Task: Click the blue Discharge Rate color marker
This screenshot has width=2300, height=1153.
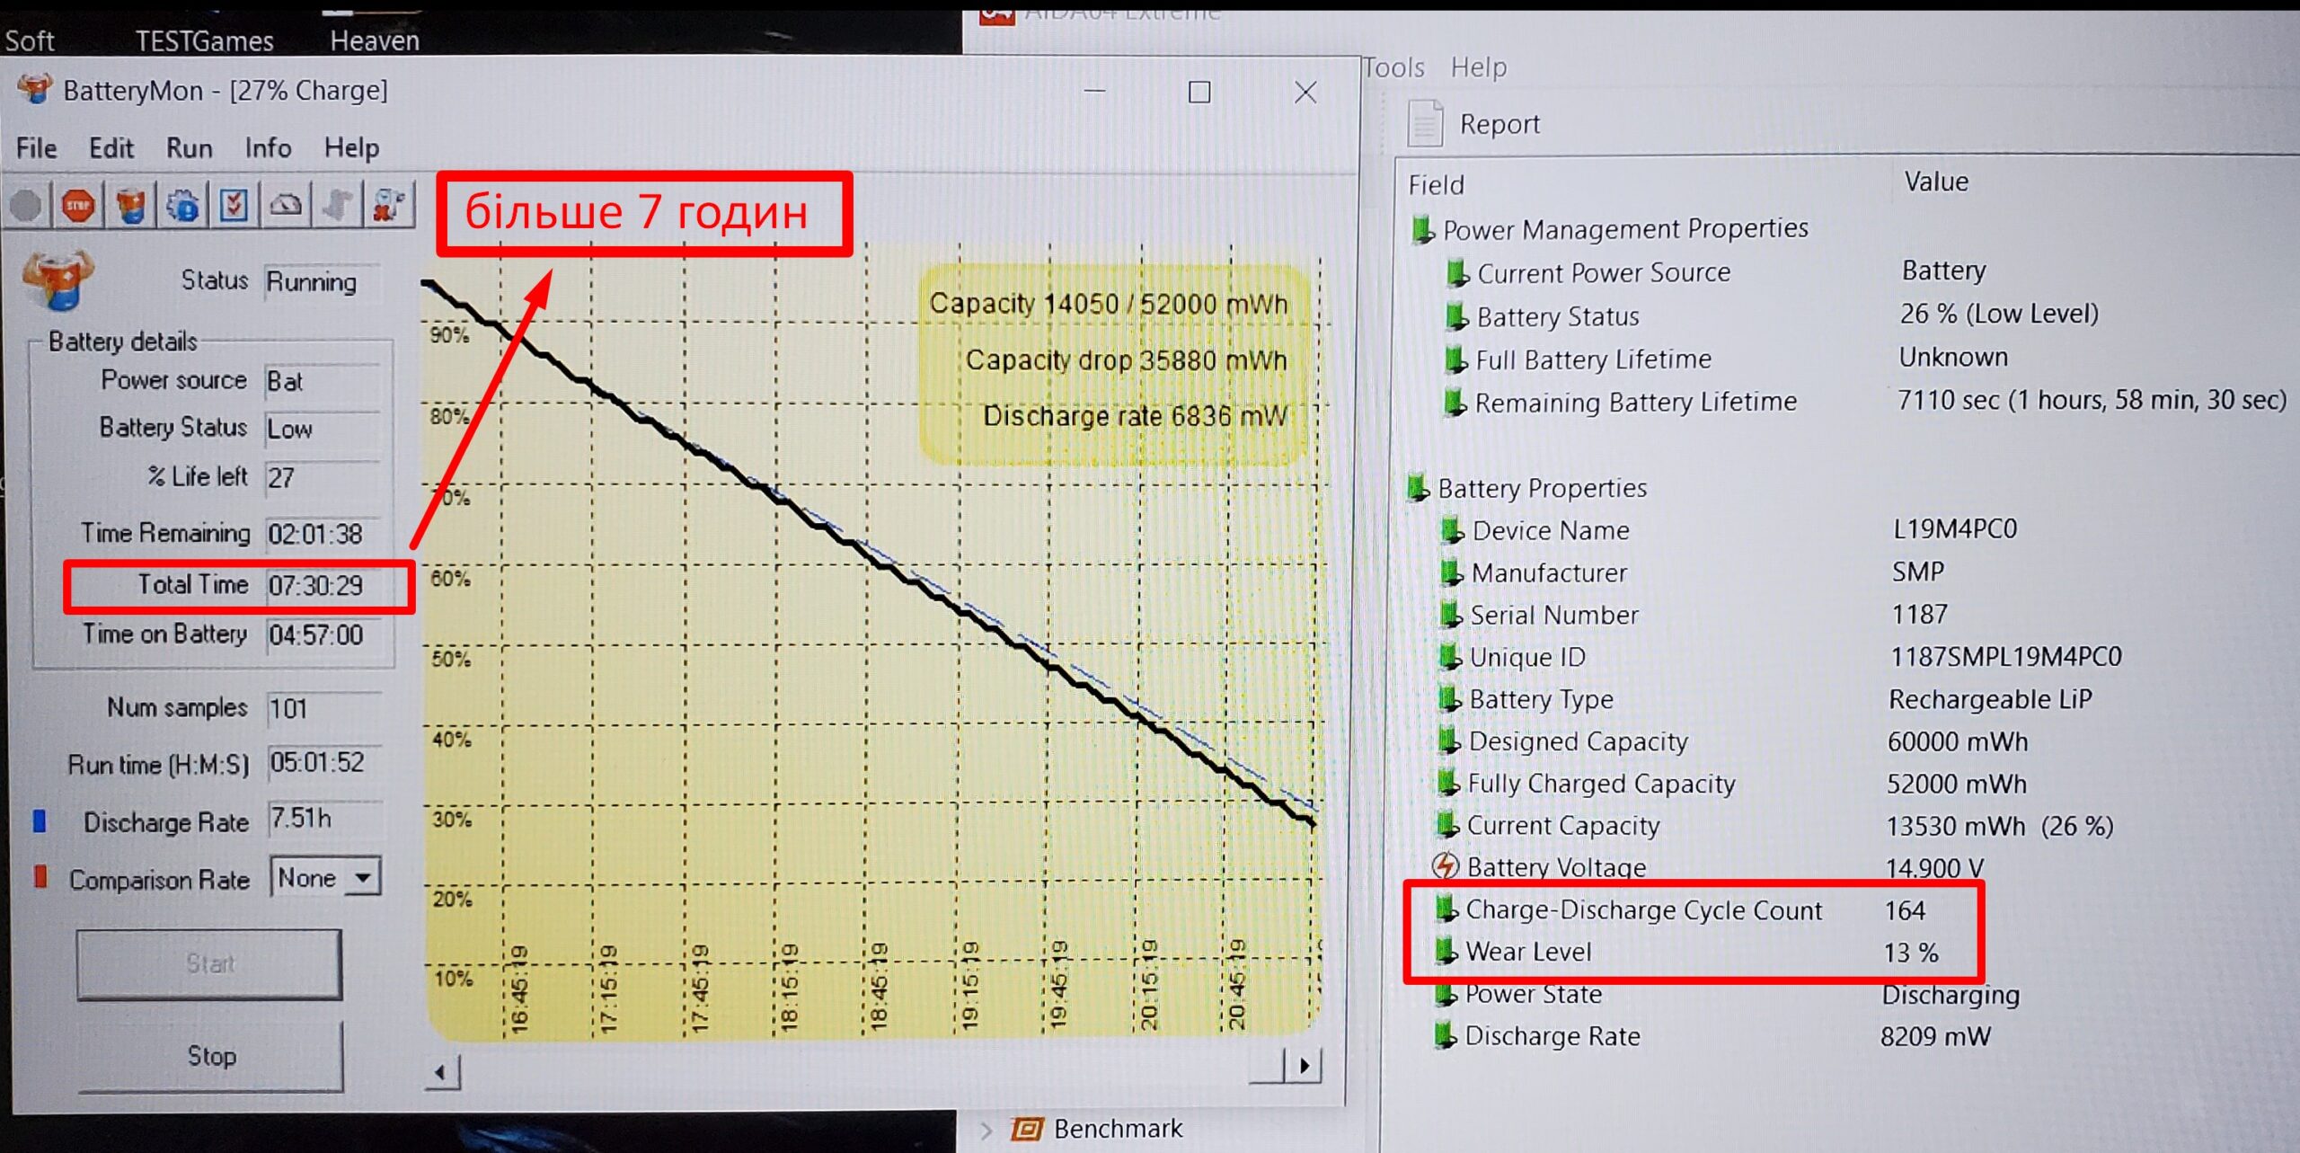Action: [x=40, y=821]
